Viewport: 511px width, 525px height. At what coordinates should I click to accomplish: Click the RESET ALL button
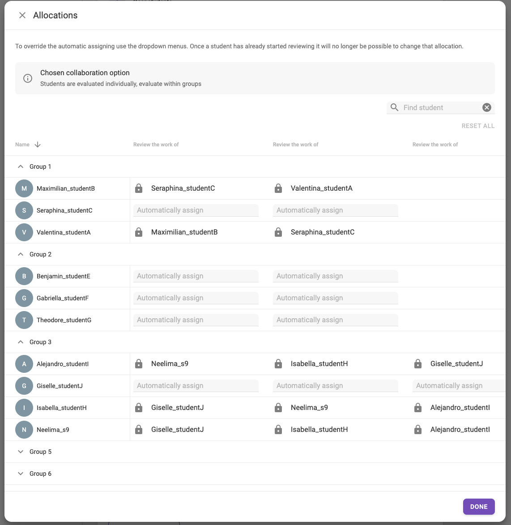pyautogui.click(x=478, y=126)
